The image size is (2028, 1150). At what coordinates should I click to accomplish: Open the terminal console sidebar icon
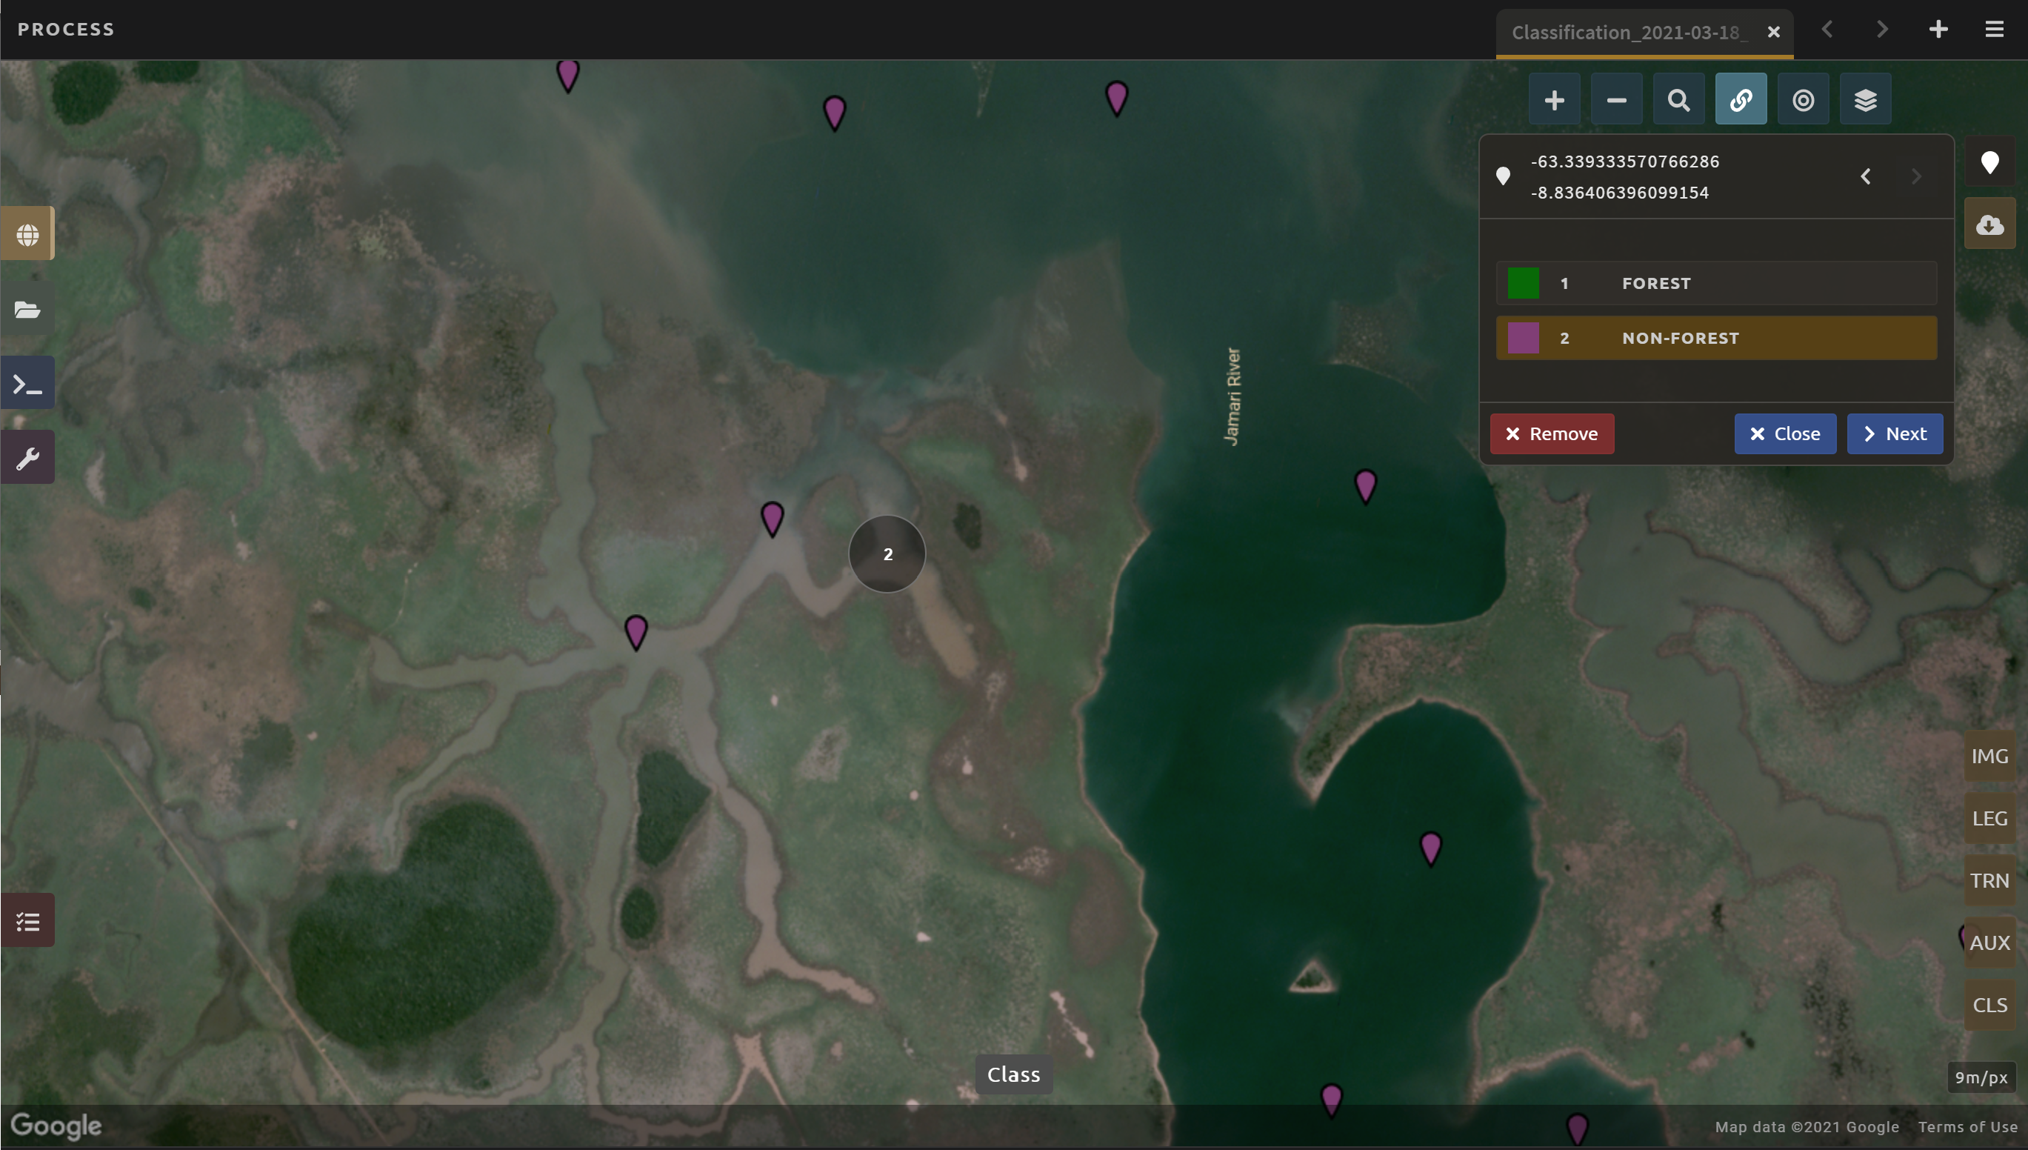tap(27, 385)
